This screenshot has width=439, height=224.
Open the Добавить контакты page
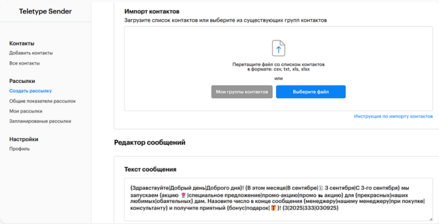pyautogui.click(x=31, y=53)
